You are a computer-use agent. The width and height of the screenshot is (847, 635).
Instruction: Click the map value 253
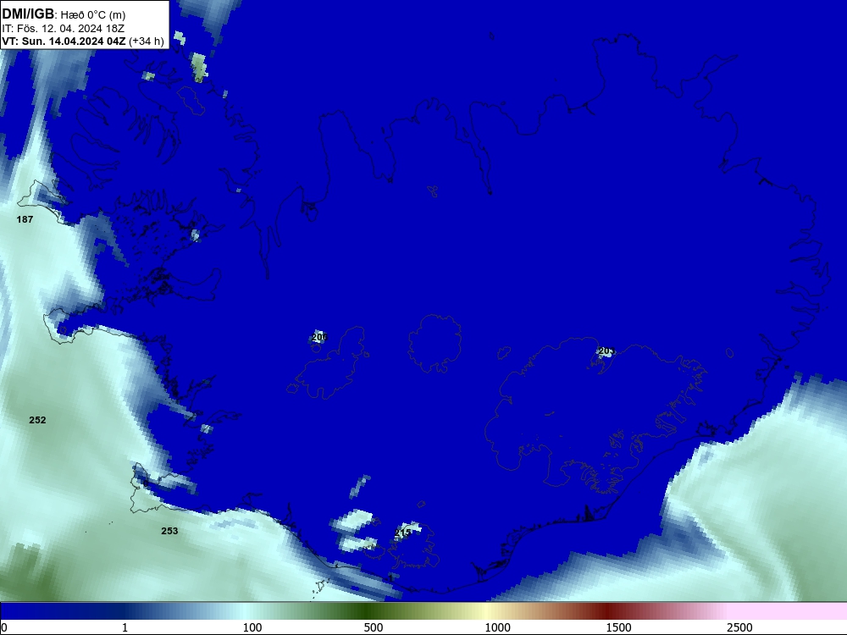169,531
